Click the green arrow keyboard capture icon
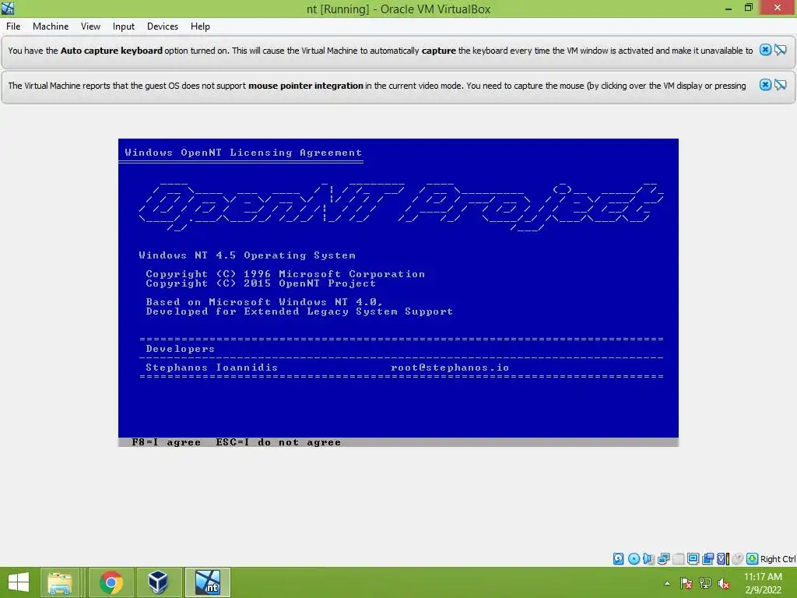 (x=753, y=559)
